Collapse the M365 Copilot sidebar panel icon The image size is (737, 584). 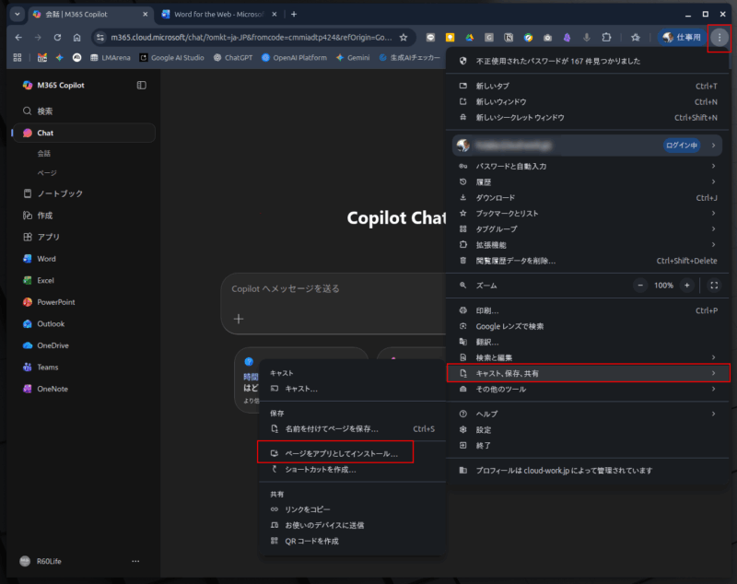(x=141, y=85)
